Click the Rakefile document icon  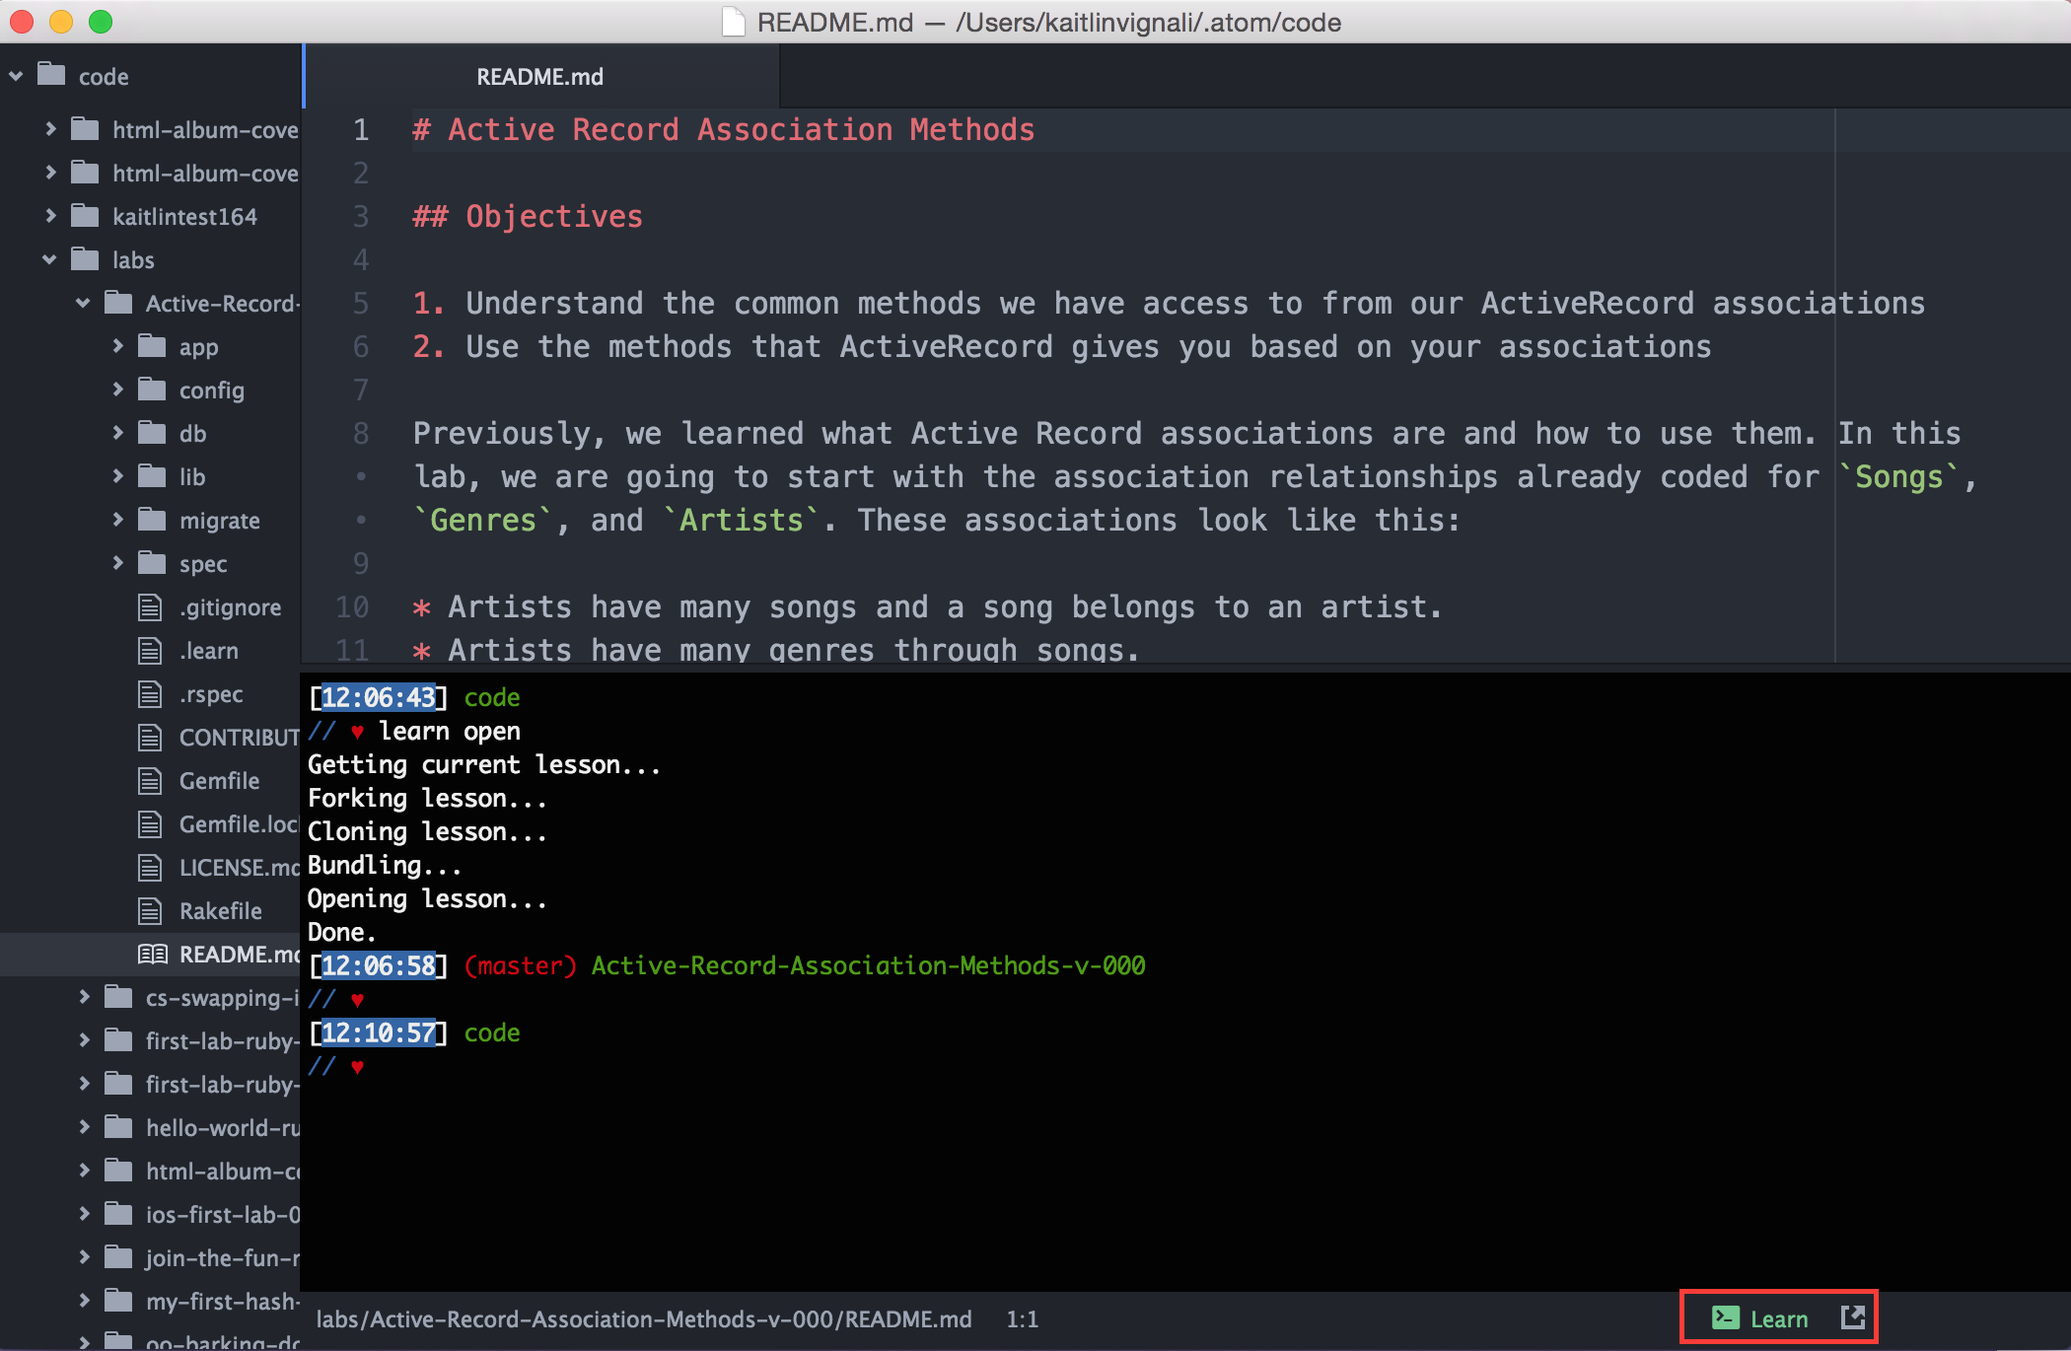(x=148, y=910)
